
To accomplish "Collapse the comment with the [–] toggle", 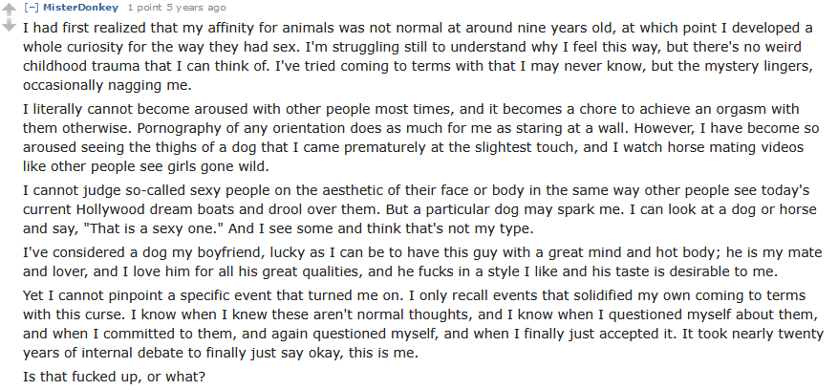I will point(31,8).
